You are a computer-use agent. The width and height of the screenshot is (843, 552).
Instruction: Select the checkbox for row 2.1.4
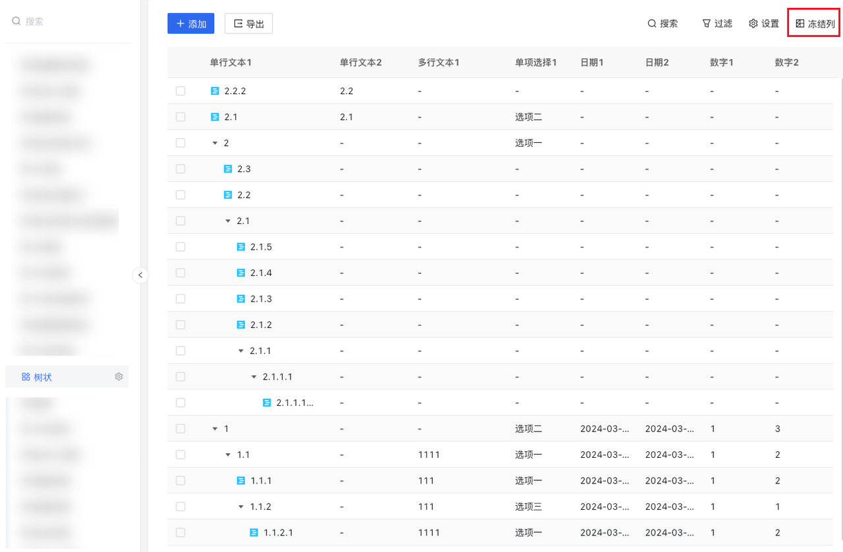[x=180, y=273]
